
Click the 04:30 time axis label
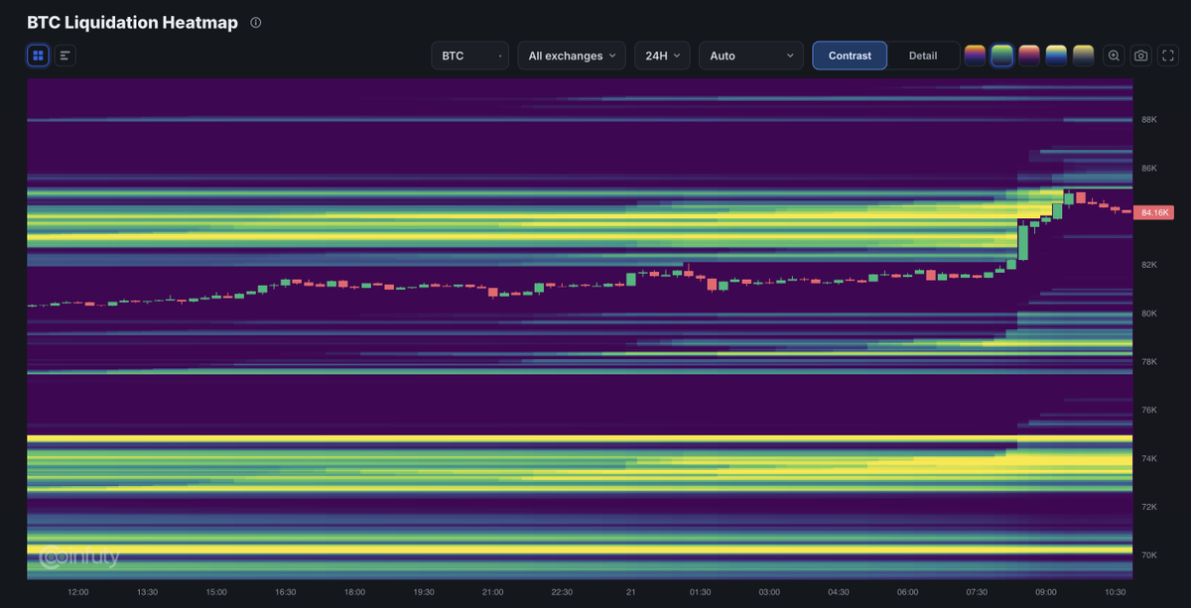click(838, 592)
